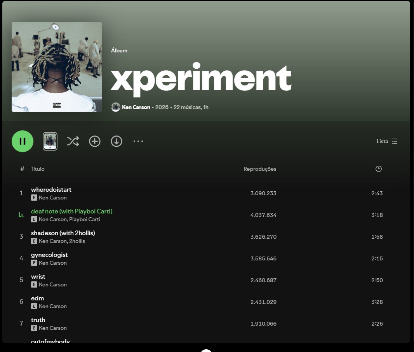
Task: Click the explicit E badge under shadeson
Action: point(34,241)
